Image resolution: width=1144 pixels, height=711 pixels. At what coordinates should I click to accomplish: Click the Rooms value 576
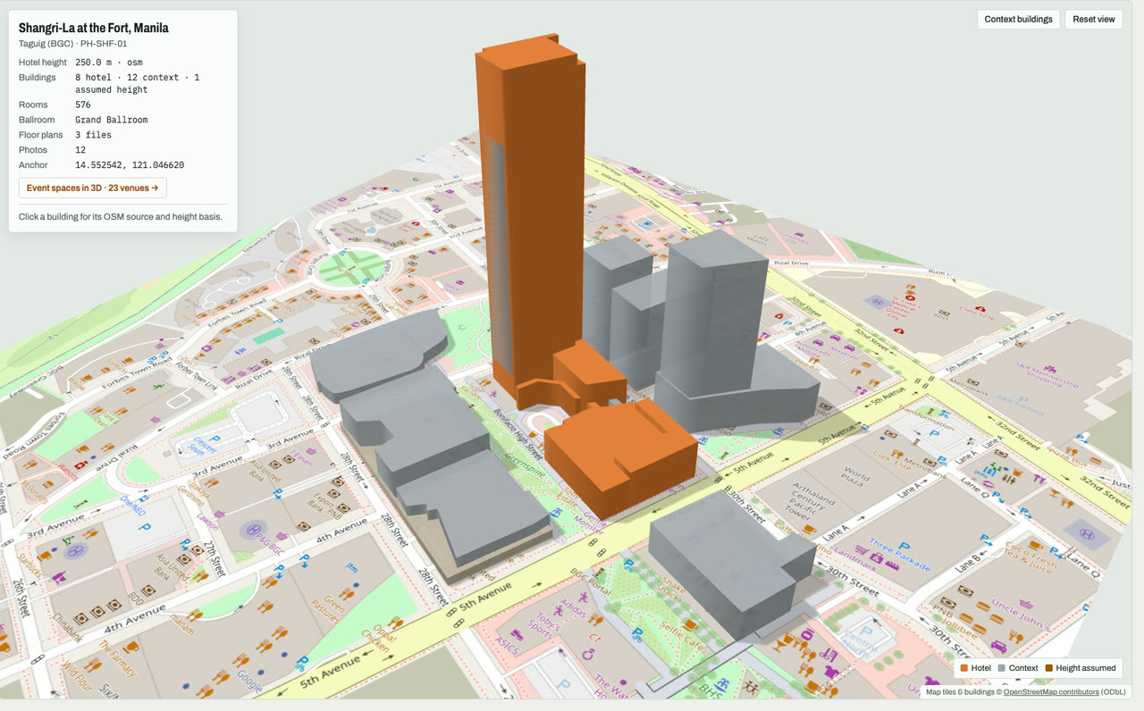tap(83, 105)
